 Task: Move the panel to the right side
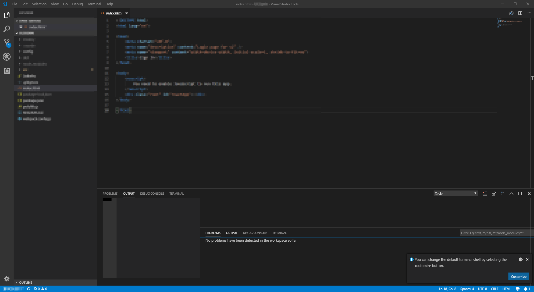[520, 194]
